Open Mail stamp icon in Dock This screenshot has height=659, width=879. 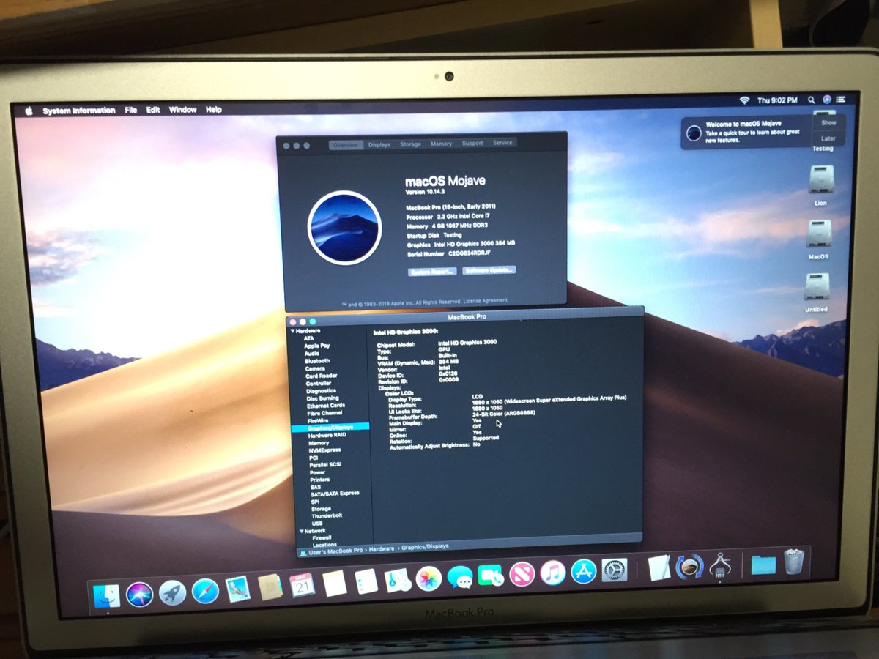[238, 589]
